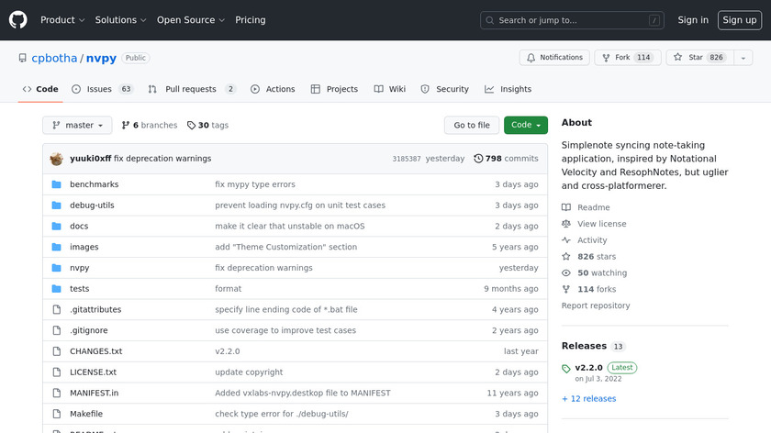Viewport: 771px width, 433px height.
Task: Click the Go to file button
Action: [472, 126]
